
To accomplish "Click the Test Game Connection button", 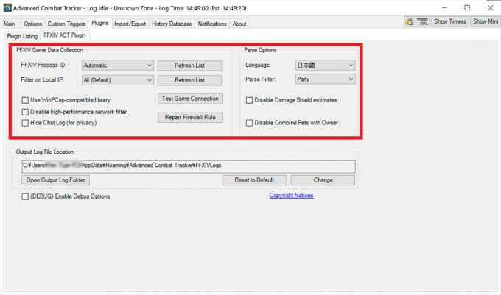I will [189, 99].
